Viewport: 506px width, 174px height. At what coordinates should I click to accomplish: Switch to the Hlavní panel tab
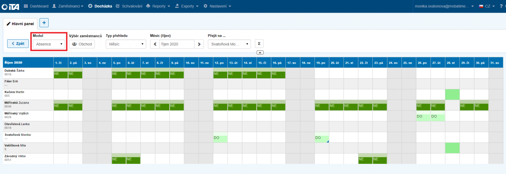[21, 24]
